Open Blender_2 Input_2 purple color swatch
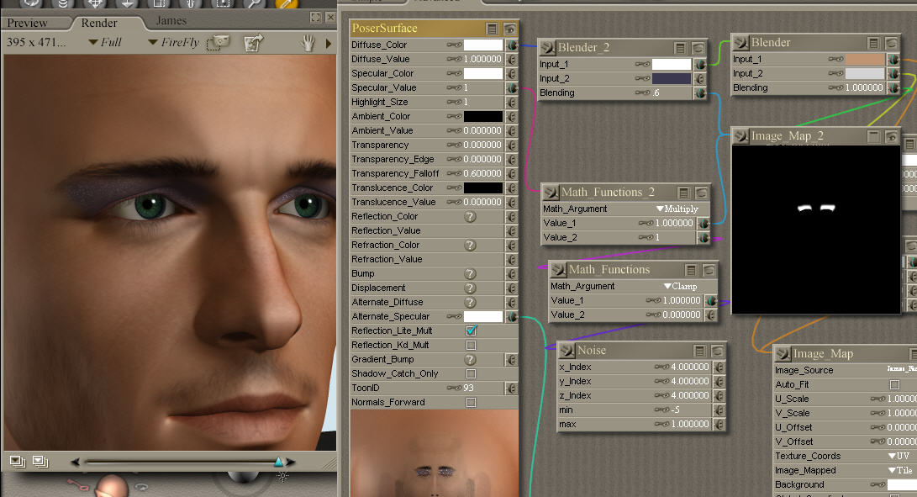This screenshot has height=497, width=917. 672,78
